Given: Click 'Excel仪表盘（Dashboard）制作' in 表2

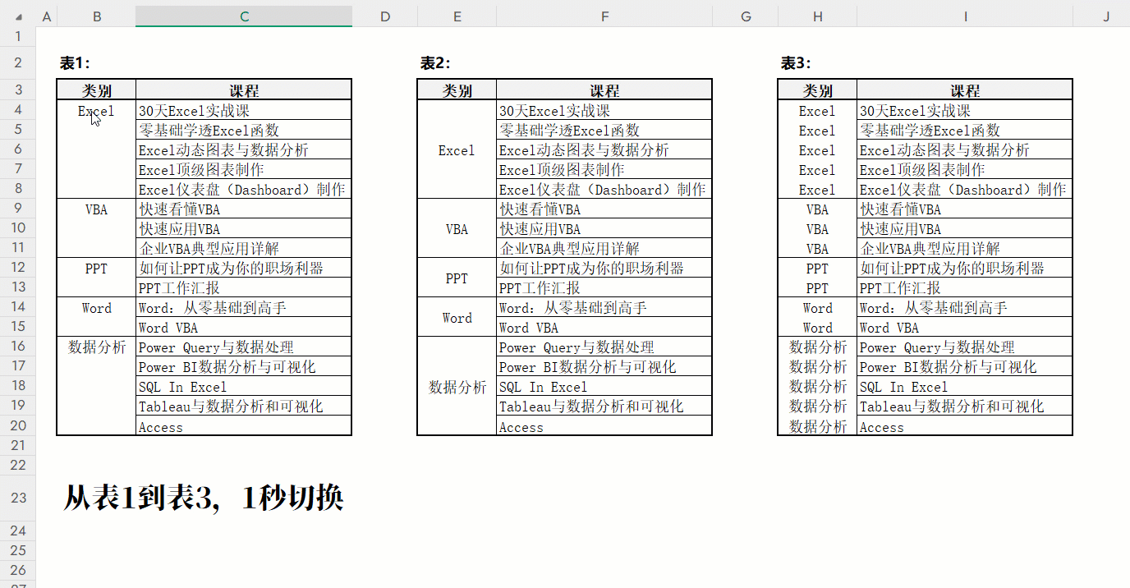Looking at the screenshot, I should coord(604,189).
